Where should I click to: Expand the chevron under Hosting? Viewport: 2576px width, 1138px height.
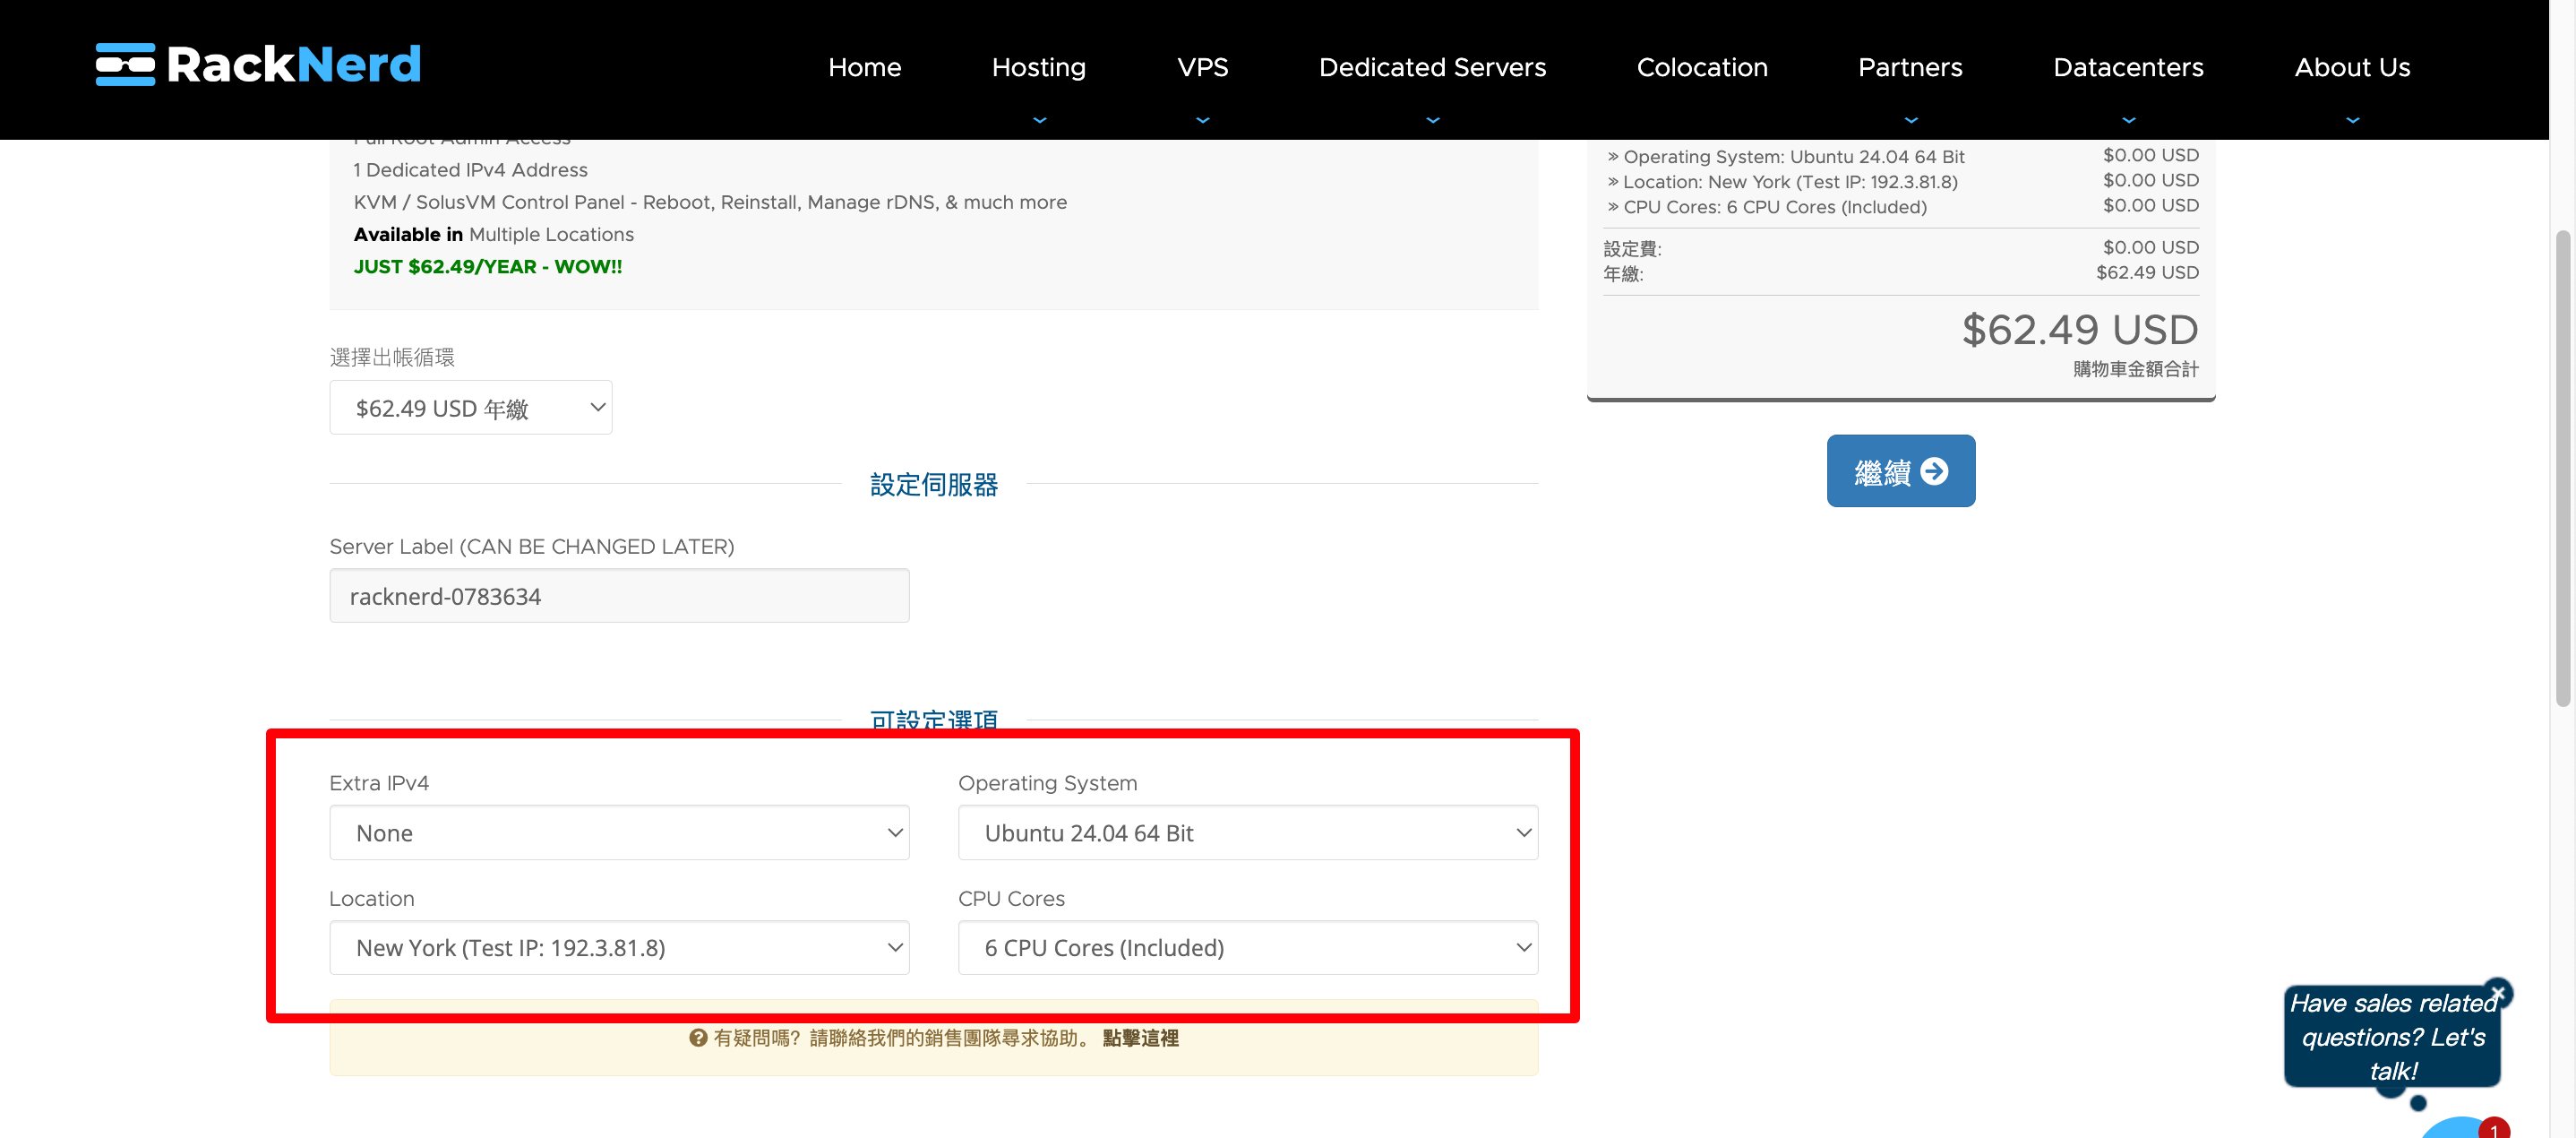(1039, 120)
